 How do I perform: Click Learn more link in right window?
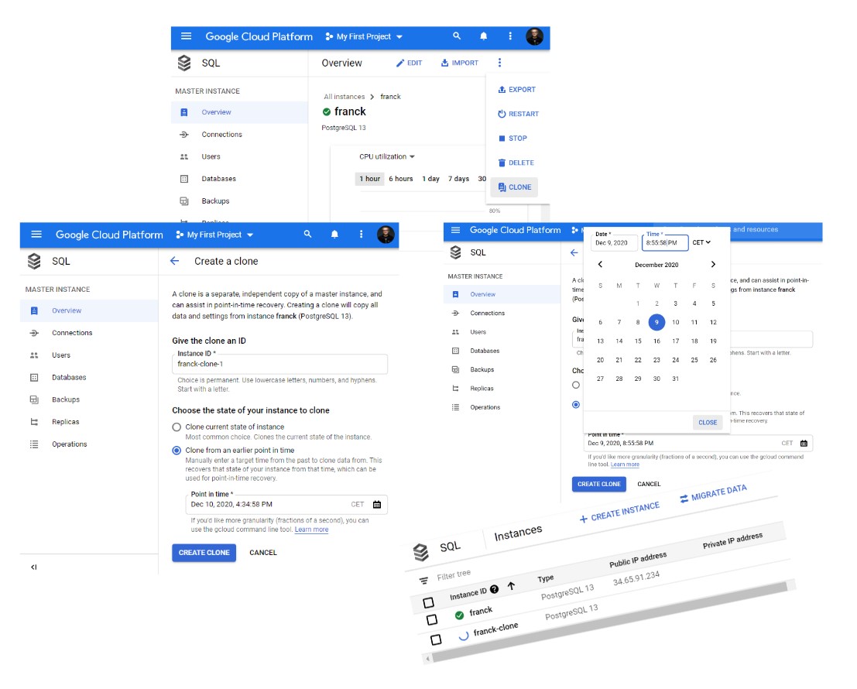pyautogui.click(x=625, y=464)
